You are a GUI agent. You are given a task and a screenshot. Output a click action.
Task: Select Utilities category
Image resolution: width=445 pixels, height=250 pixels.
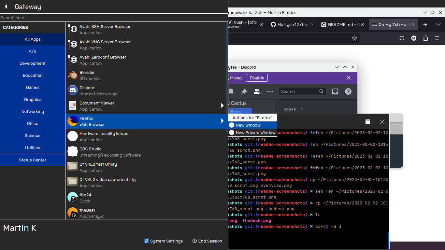[33, 147]
